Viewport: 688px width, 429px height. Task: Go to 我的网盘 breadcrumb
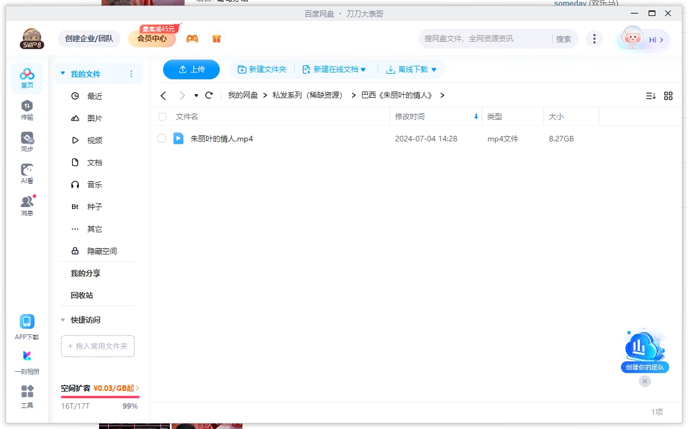[x=243, y=95]
